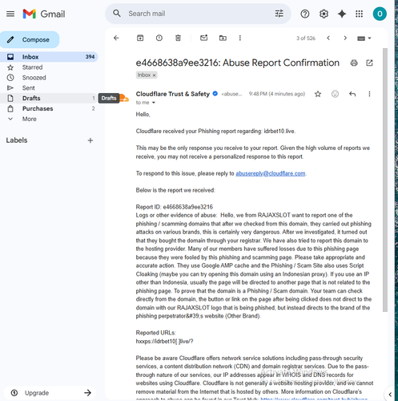Remove the Inbox label tag

coord(154,75)
